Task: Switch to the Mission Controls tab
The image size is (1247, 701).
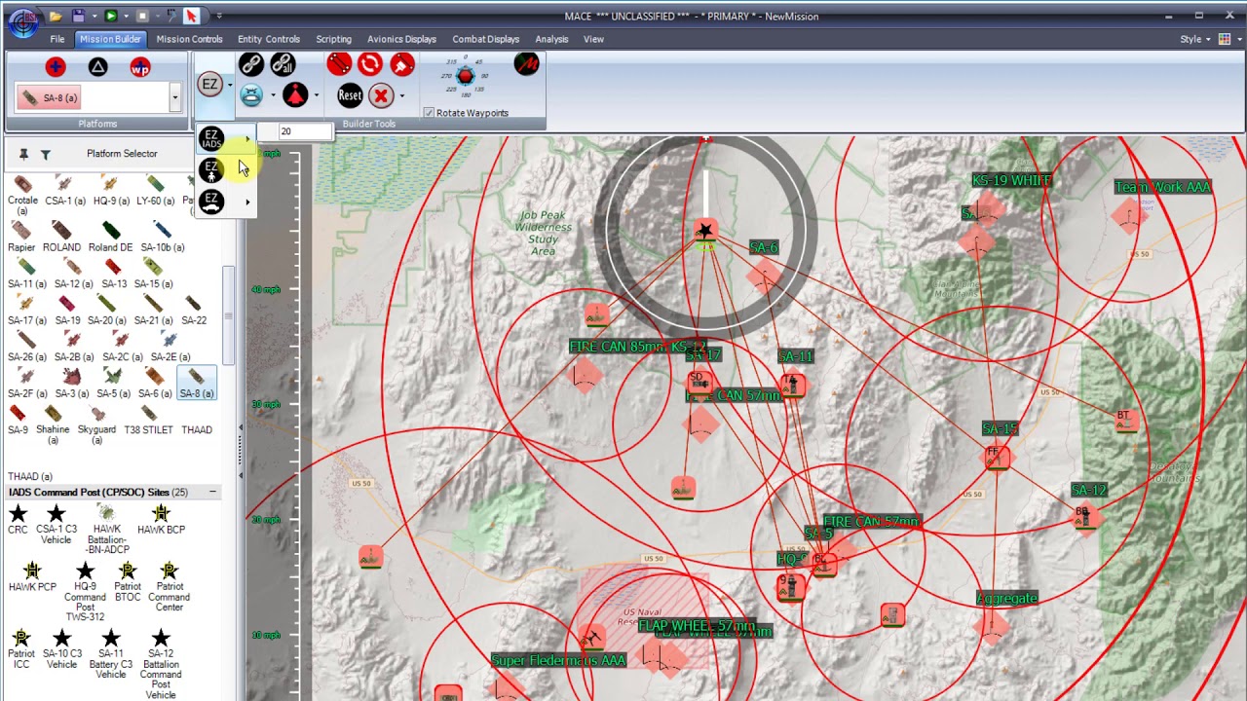Action: click(189, 39)
